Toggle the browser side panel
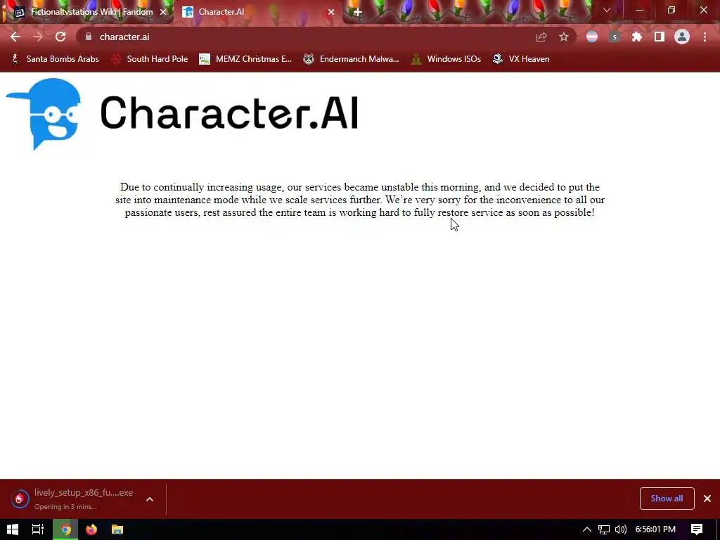The height and width of the screenshot is (540, 720). coord(660,37)
